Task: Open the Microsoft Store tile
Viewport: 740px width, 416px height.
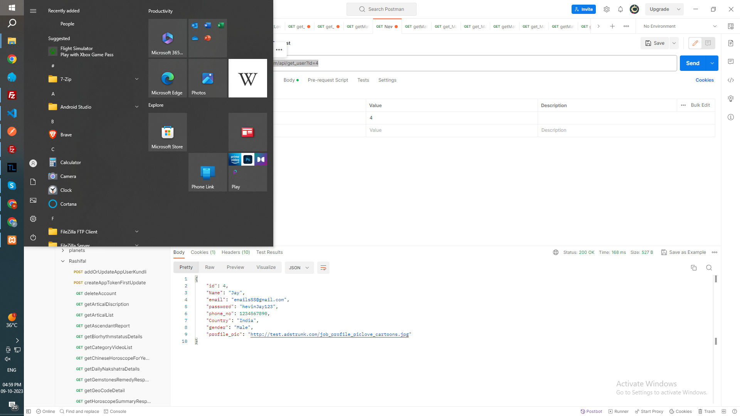Action: pos(168,132)
